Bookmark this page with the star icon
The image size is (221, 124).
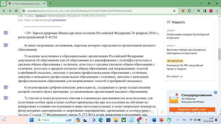click(x=174, y=11)
